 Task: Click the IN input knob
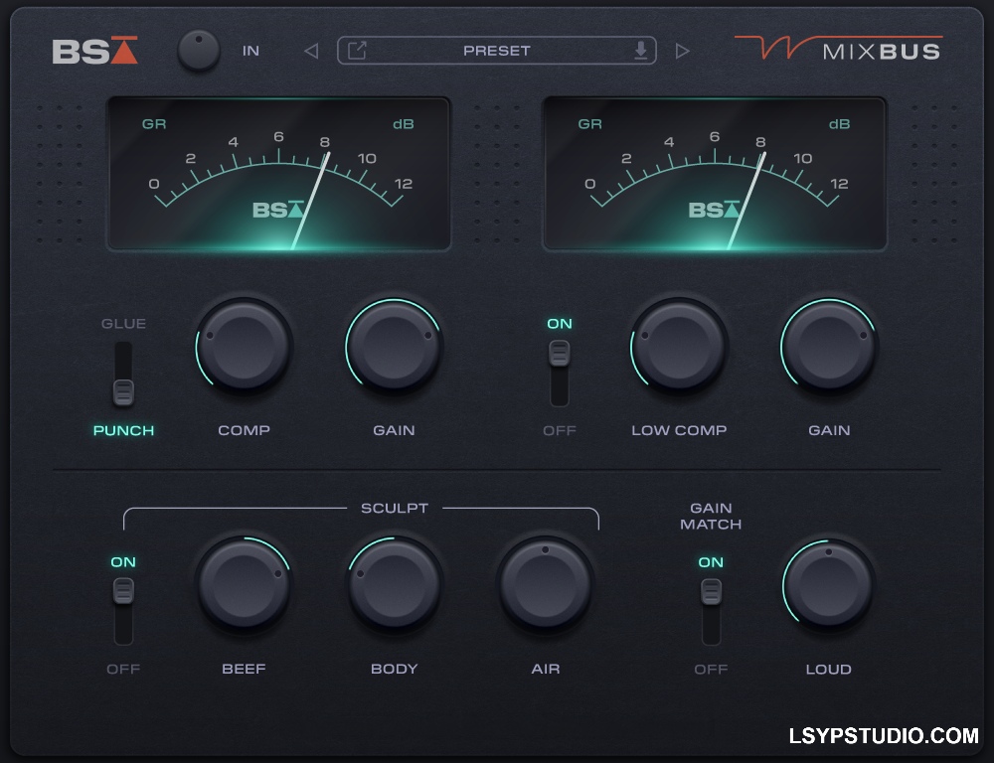pos(199,50)
